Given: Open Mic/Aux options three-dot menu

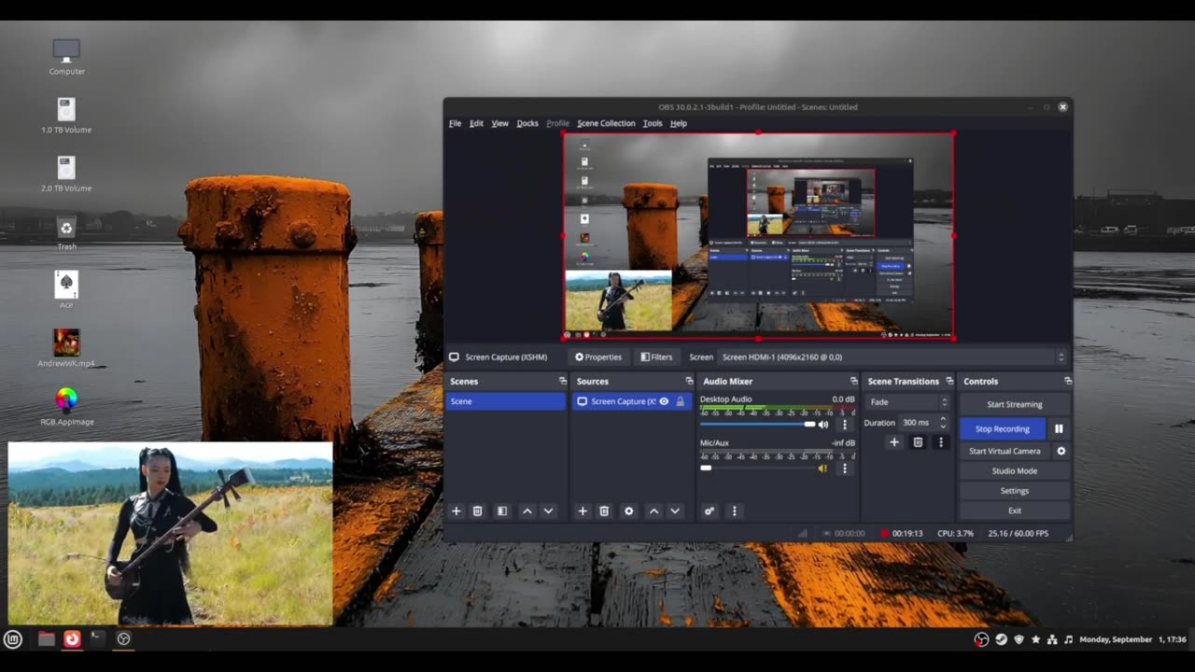Looking at the screenshot, I should [x=845, y=468].
